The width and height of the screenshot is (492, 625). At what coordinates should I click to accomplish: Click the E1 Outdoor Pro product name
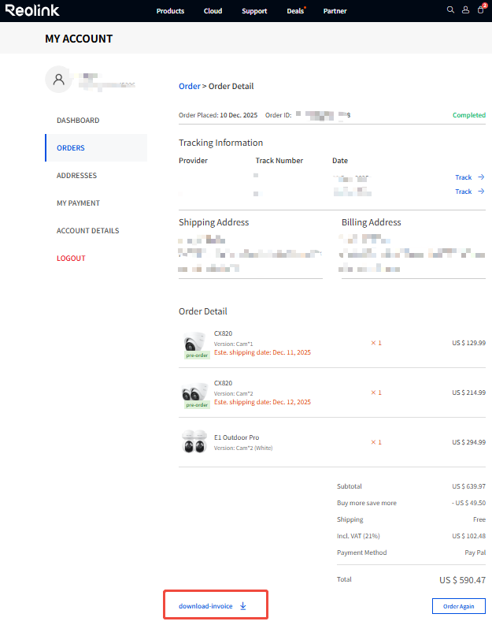tap(237, 437)
